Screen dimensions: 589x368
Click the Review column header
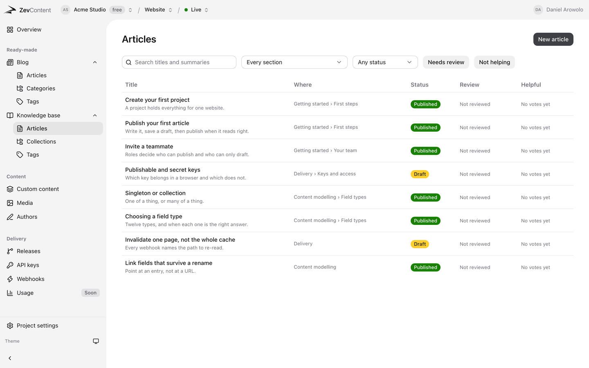[469, 85]
